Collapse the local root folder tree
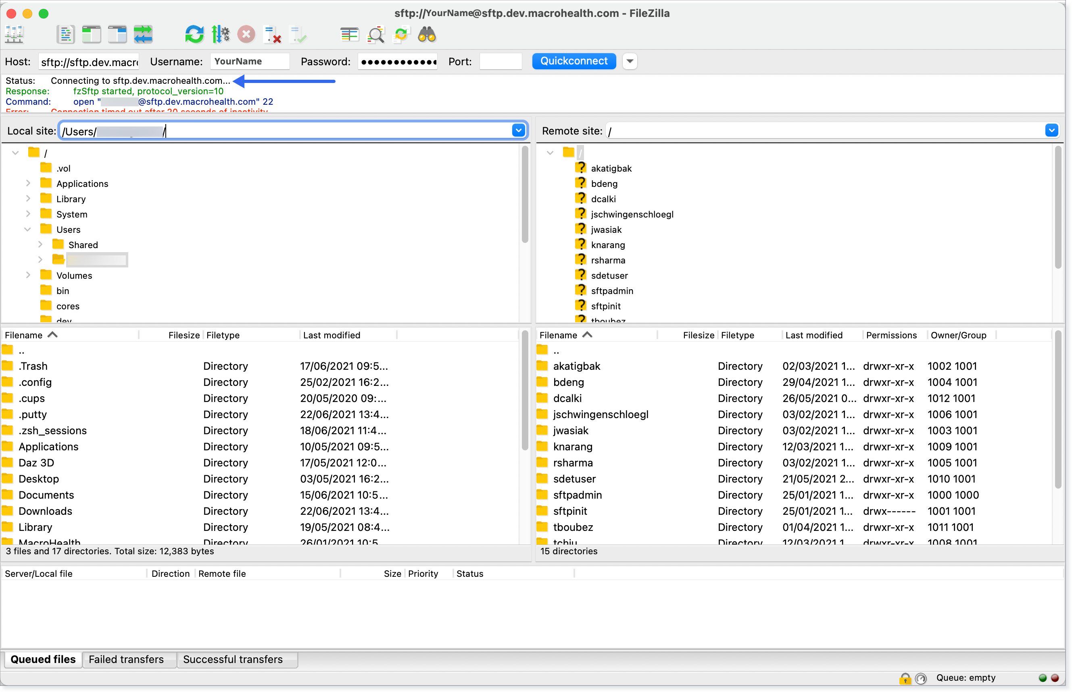Viewport: 1072px width, 692px height. click(15, 153)
